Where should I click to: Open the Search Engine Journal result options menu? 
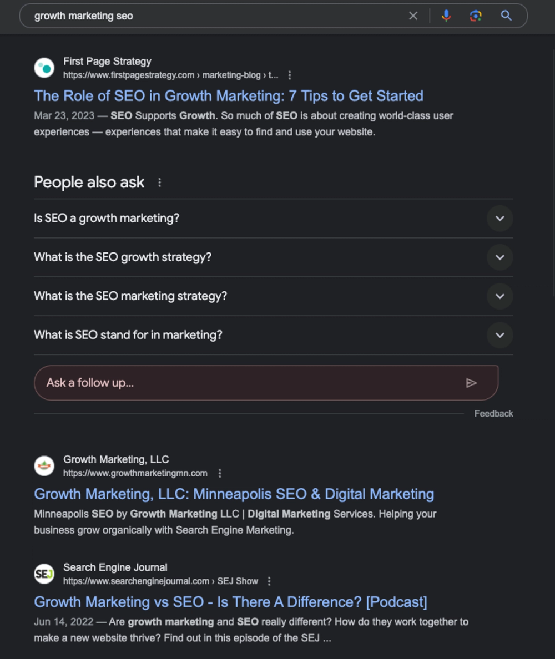click(x=269, y=581)
